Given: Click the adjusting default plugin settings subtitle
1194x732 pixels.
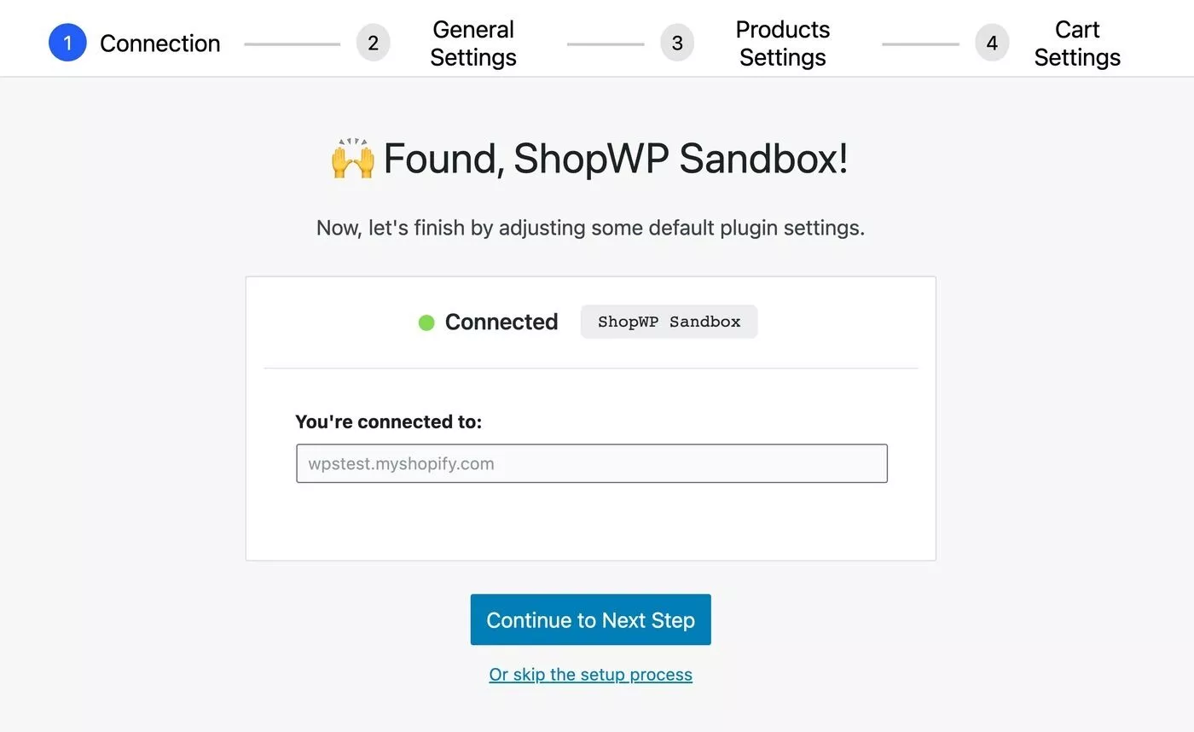Looking at the screenshot, I should coord(590,228).
